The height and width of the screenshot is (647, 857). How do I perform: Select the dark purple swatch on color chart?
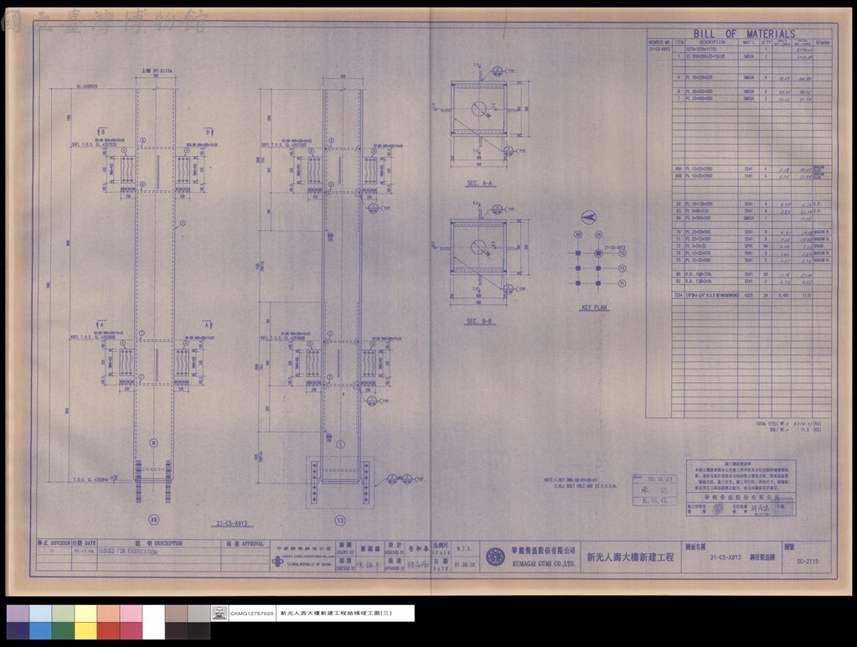point(18,631)
